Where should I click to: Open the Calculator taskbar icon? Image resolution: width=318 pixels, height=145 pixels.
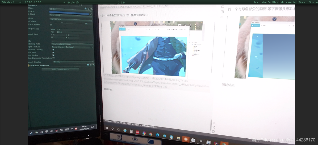pyautogui.click(x=131, y=131)
